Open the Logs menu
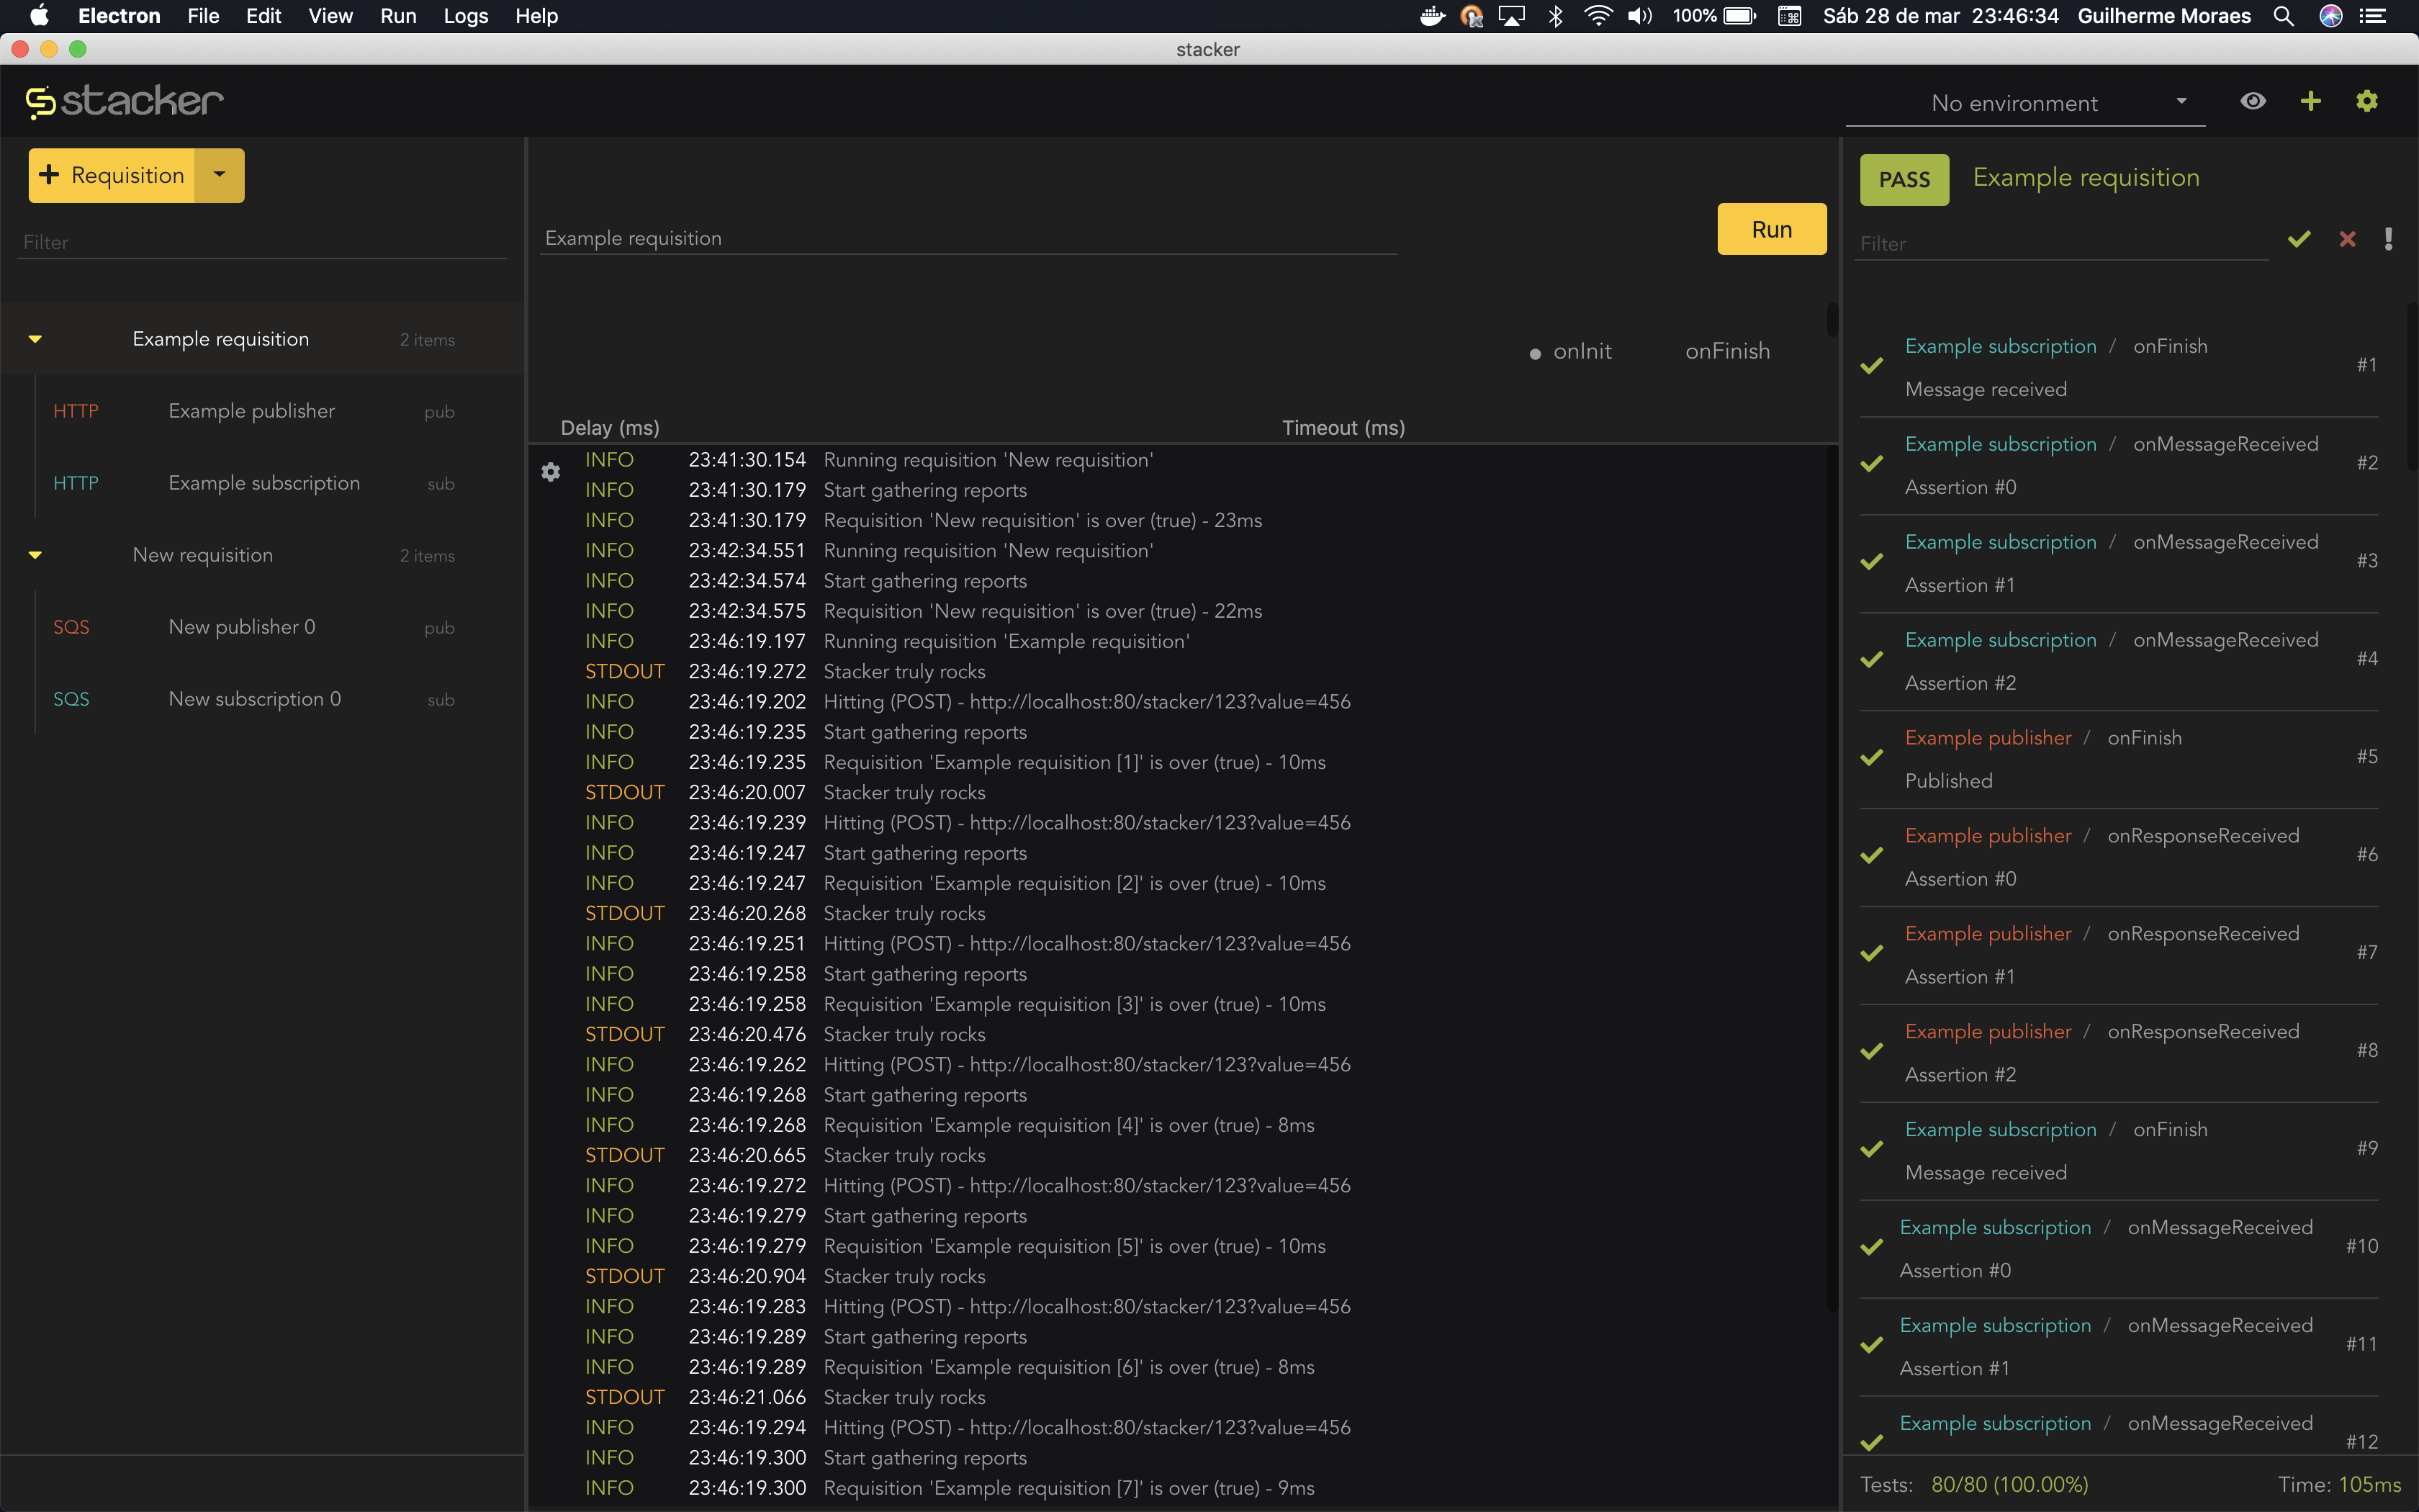Image resolution: width=2419 pixels, height=1512 pixels. tap(466, 16)
